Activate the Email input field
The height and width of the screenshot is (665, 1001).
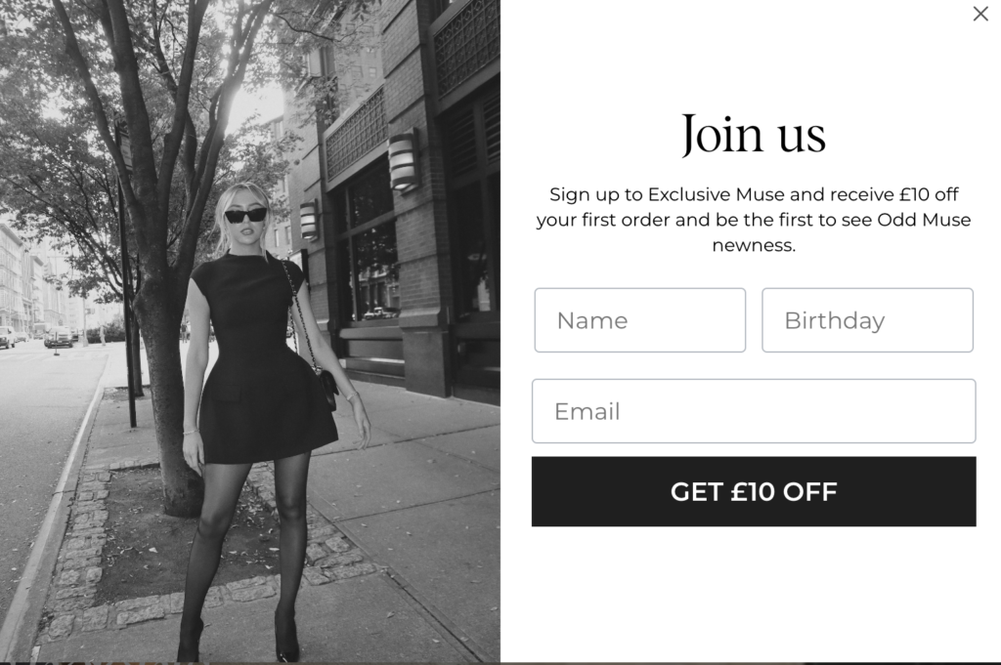pos(754,411)
